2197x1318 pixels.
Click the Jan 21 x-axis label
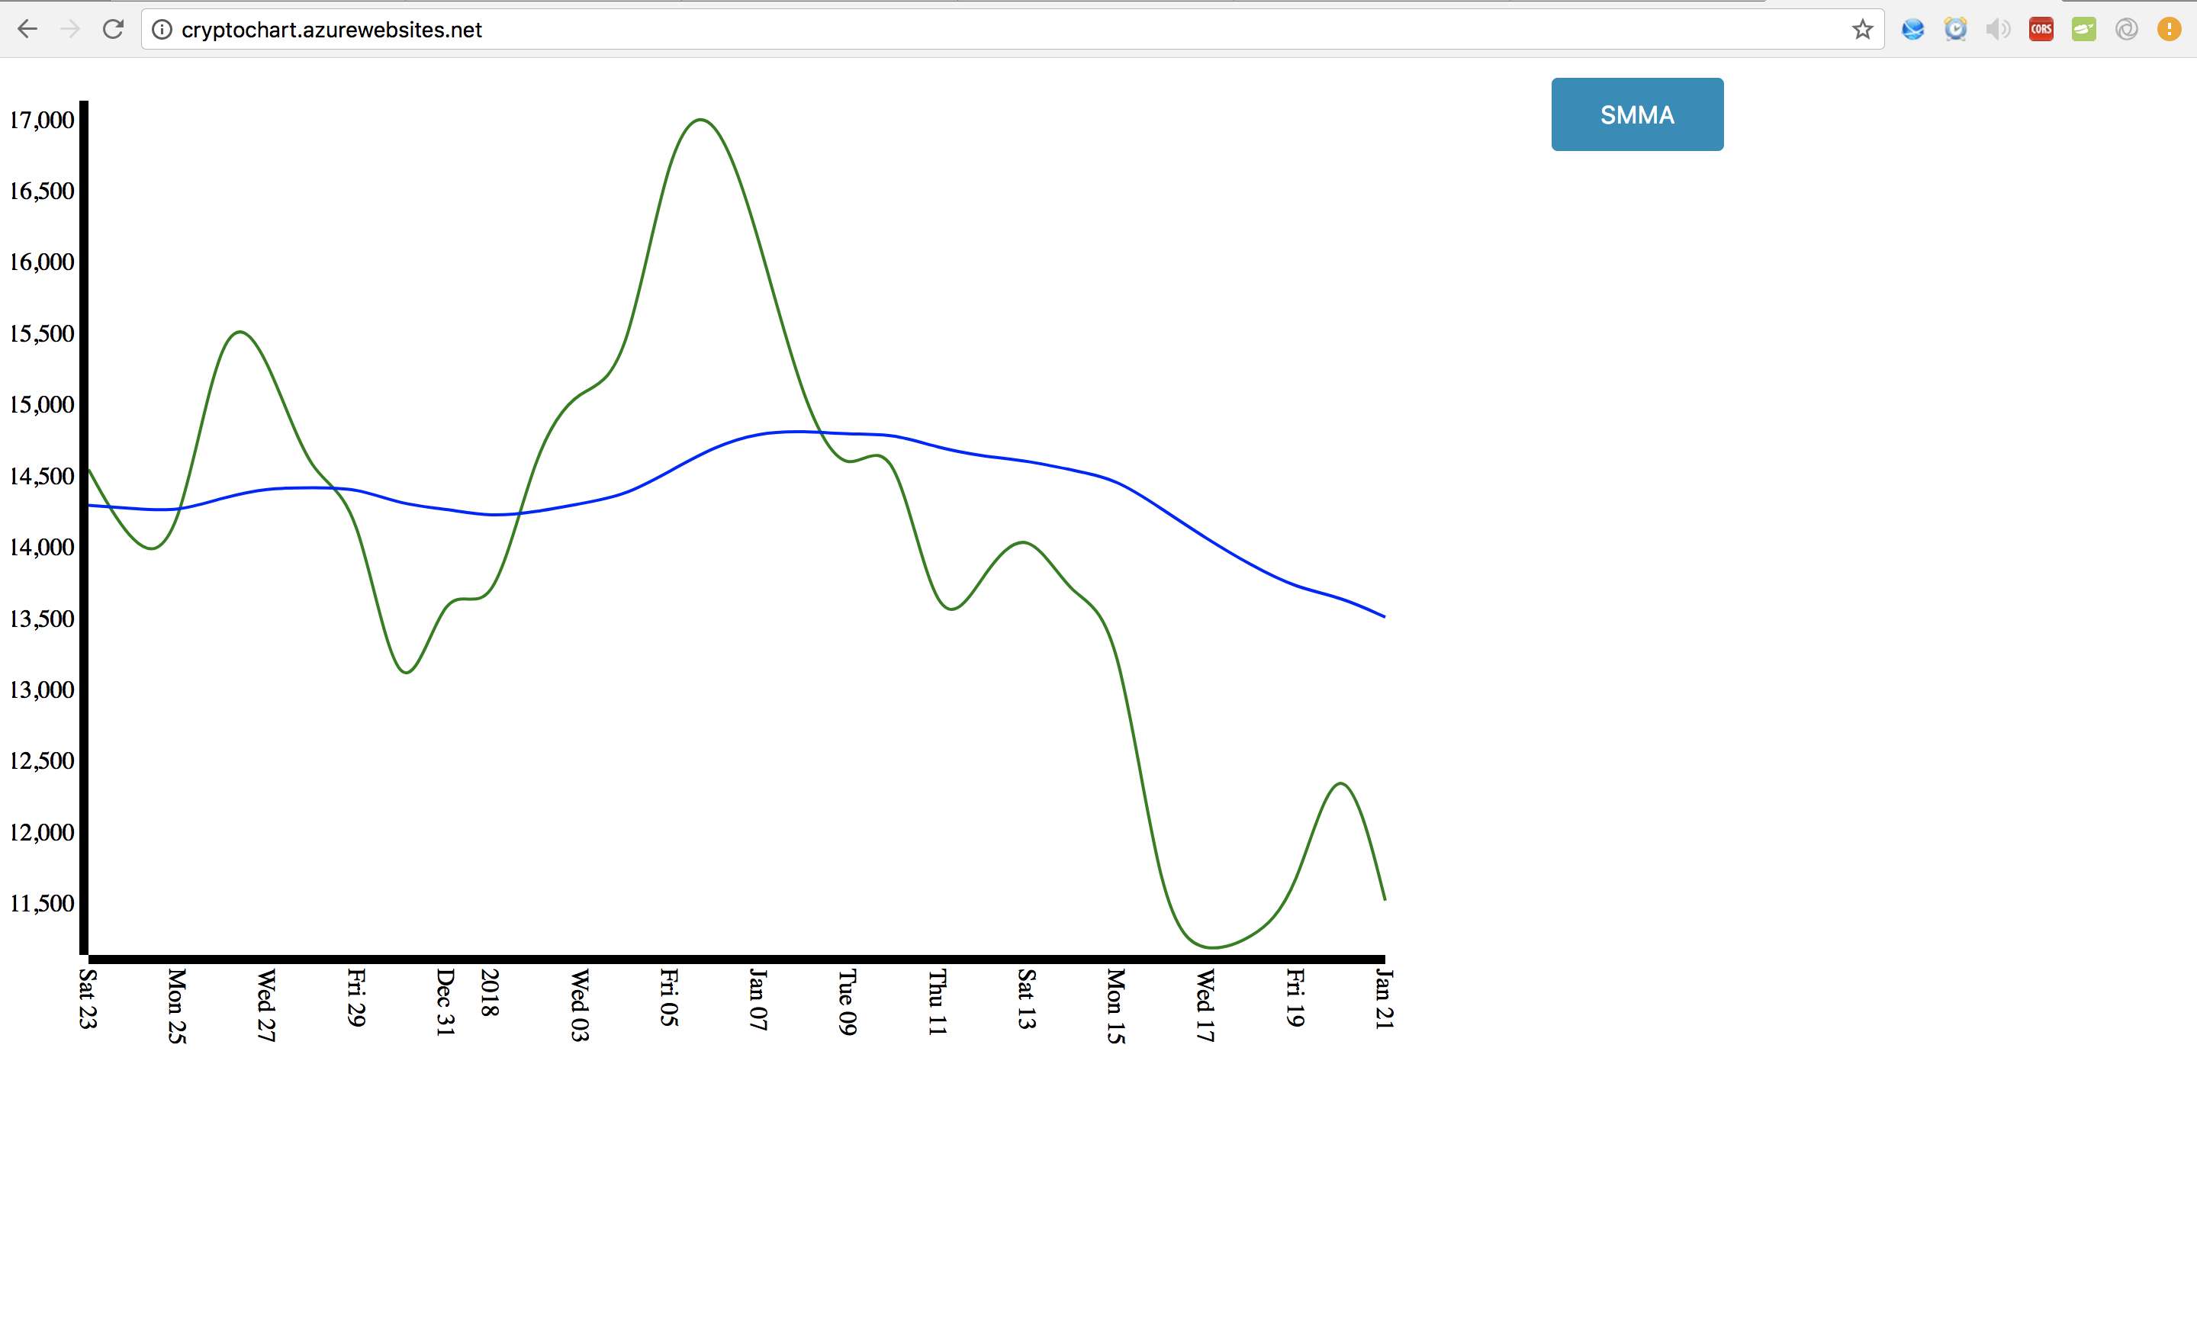tap(1384, 999)
